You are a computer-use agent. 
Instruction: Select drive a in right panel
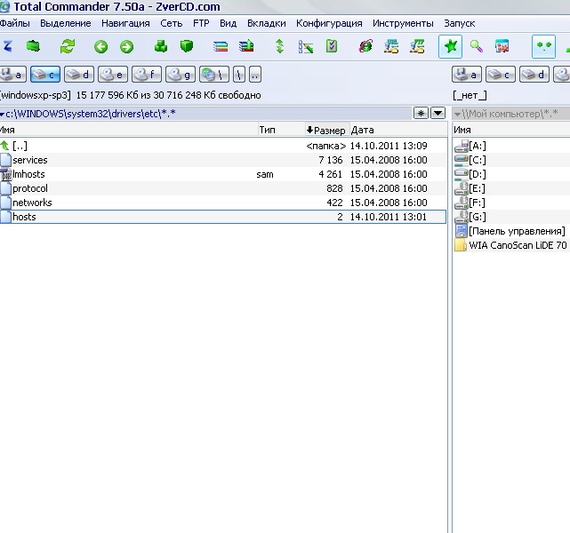pos(466,75)
